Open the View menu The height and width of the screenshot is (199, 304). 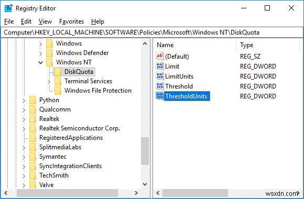point(45,21)
